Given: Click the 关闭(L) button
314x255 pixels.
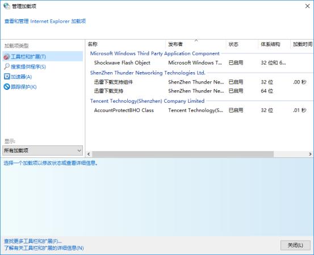Looking at the screenshot, I should tap(295, 245).
